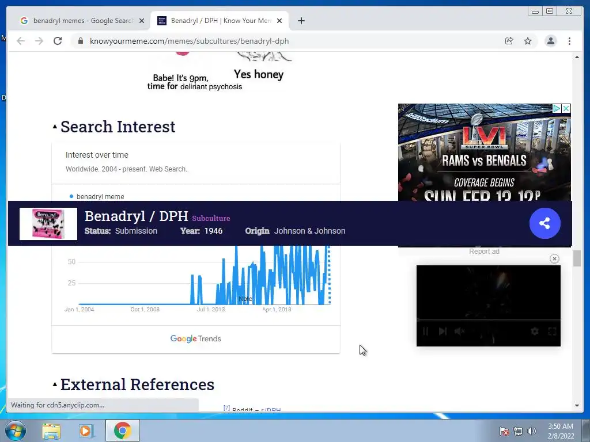Click the padlock site info icon
The height and width of the screenshot is (442, 590).
click(80, 41)
